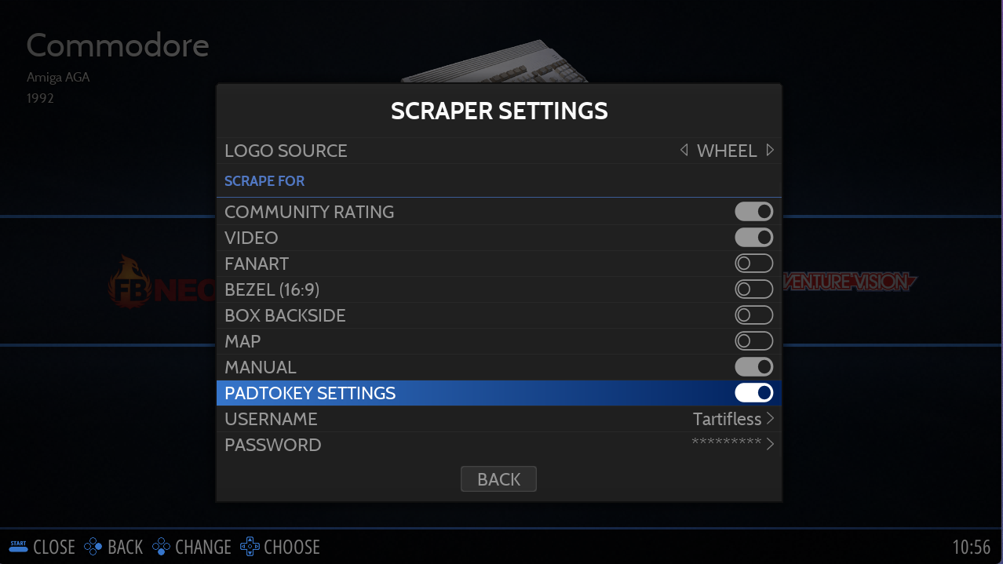Viewport: 1003px width, 564px height.
Task: Enable the Fanart toggle
Action: pyautogui.click(x=753, y=264)
